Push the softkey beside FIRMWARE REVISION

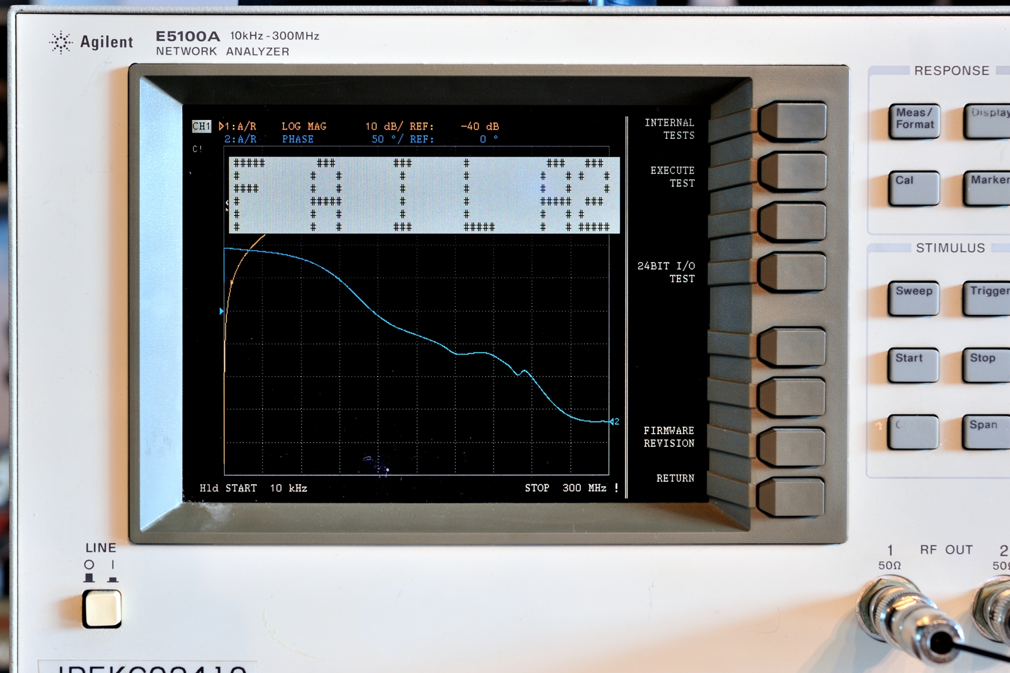[792, 446]
